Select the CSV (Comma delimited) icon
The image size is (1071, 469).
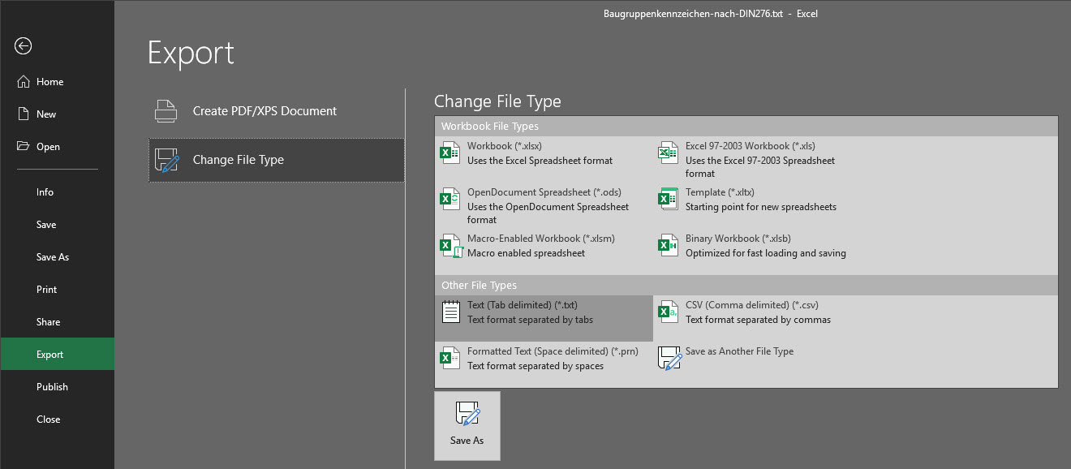point(668,312)
